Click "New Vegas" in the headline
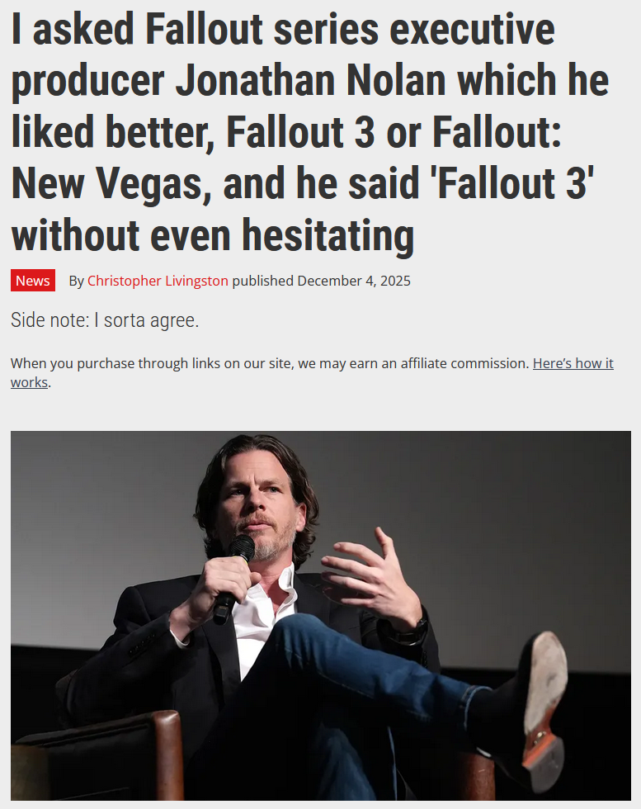Image resolution: width=641 pixels, height=809 pixels. tap(106, 183)
